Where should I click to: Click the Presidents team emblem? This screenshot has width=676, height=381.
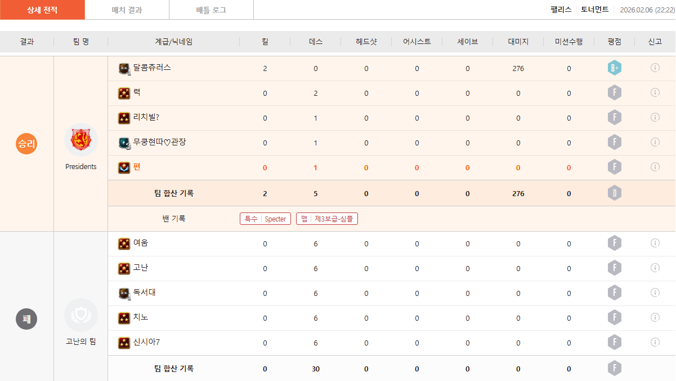(x=81, y=139)
